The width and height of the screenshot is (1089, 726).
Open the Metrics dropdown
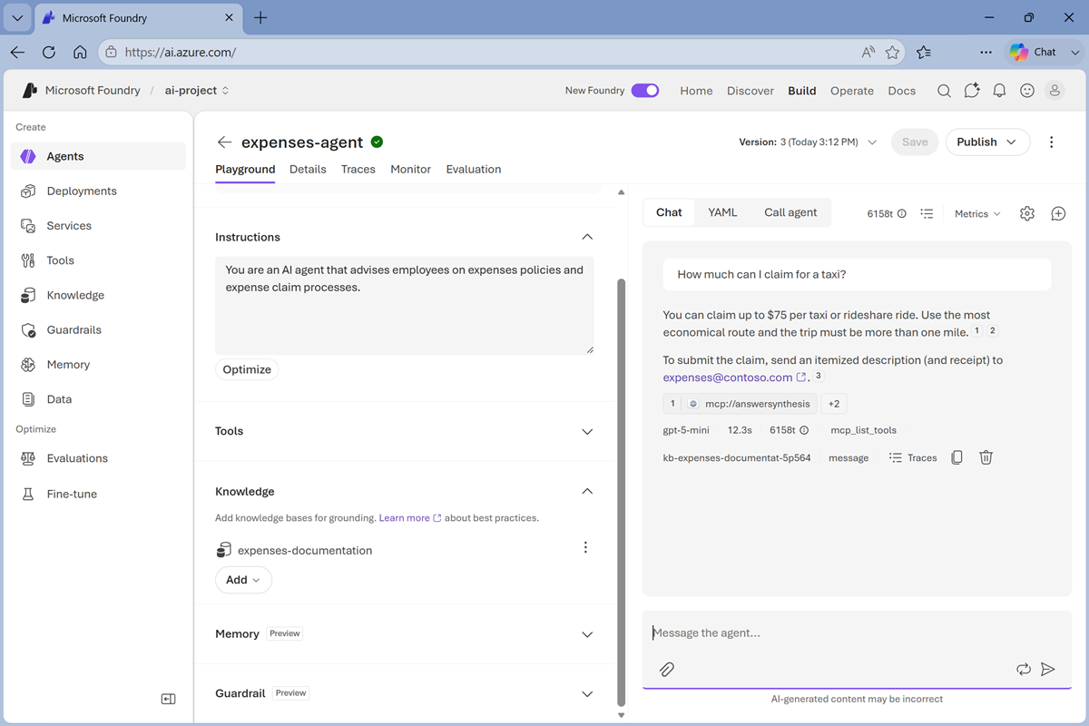point(977,214)
